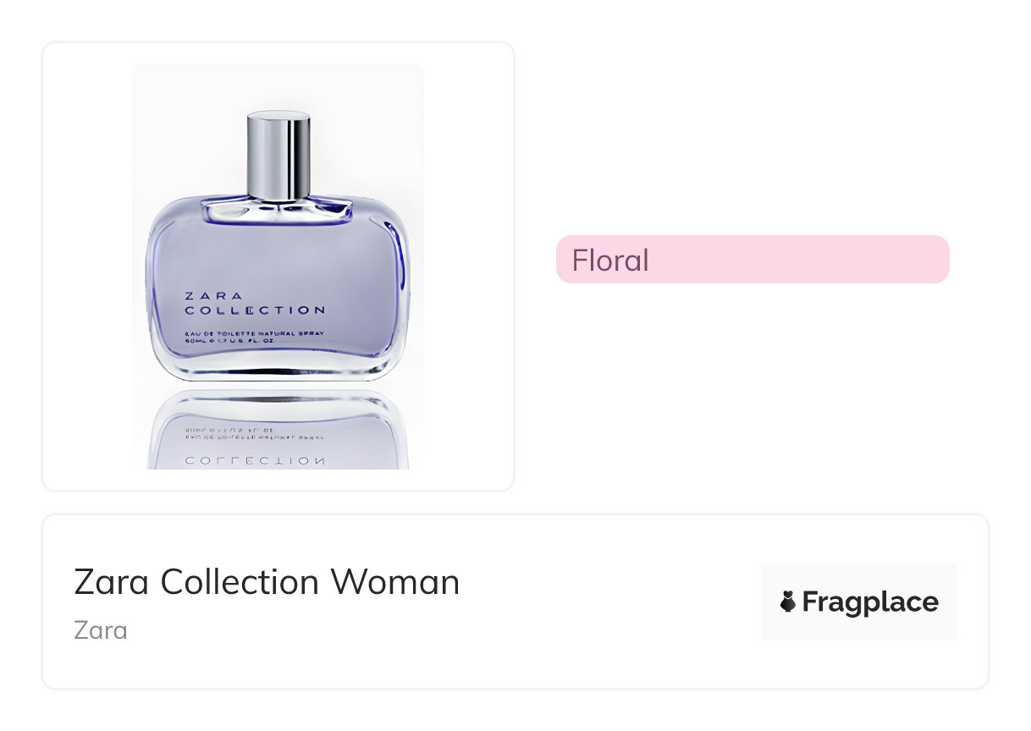
Task: Click the bottle's reflection below the base
Action: (x=278, y=430)
